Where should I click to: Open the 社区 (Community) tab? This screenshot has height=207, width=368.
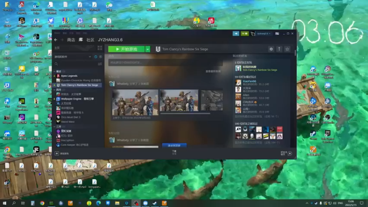(x=90, y=40)
